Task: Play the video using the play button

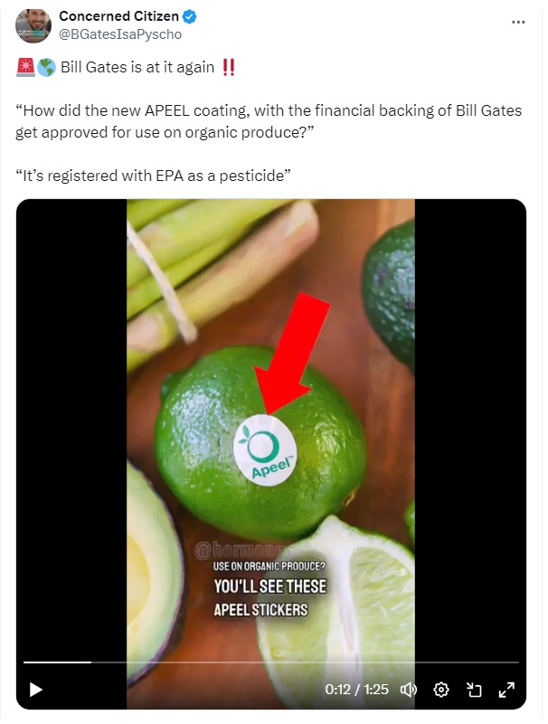Action: point(35,690)
